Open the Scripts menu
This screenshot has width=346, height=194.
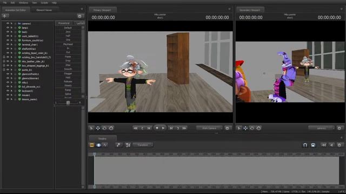coord(44,3)
